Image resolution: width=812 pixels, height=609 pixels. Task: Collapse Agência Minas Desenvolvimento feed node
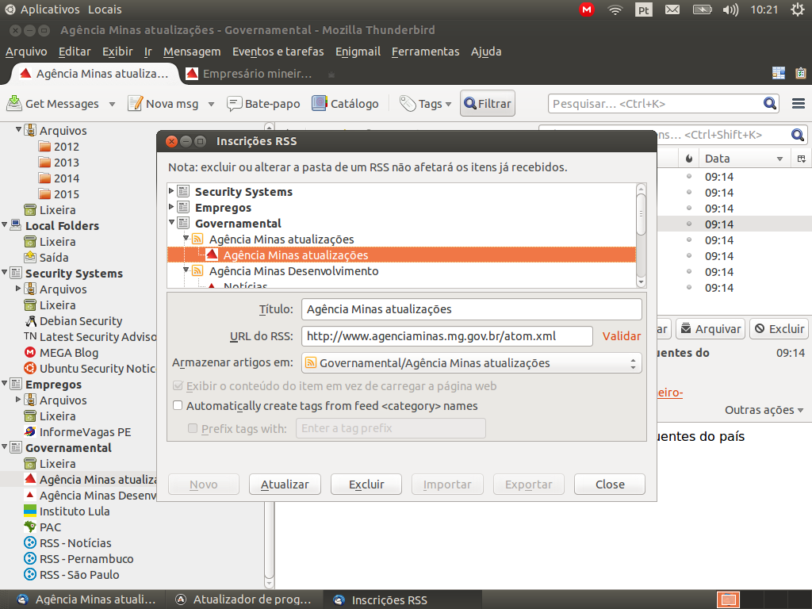click(186, 270)
